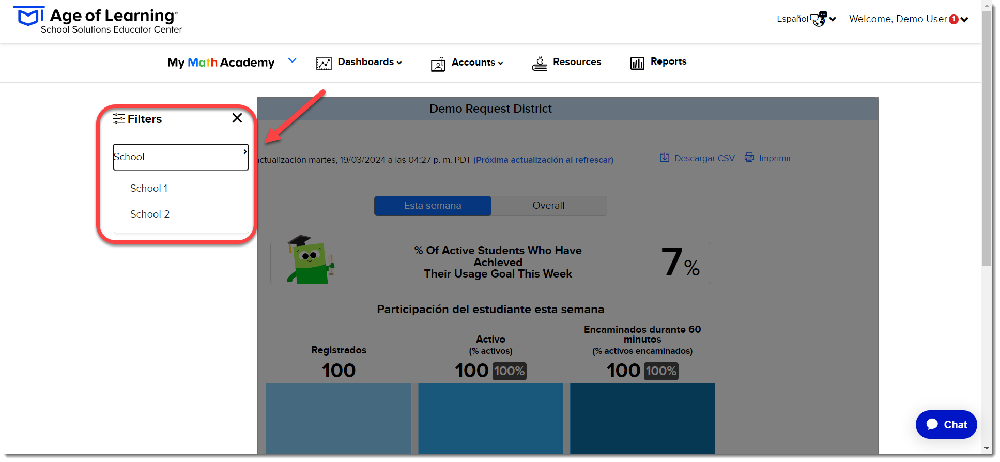Click the Filters sliders icon

(119, 119)
